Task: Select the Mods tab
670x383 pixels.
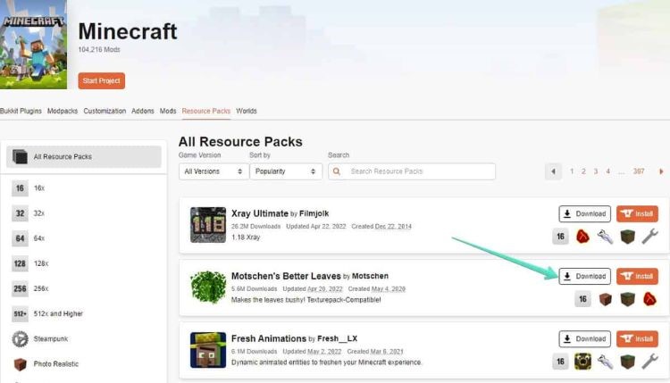Action: pos(168,111)
